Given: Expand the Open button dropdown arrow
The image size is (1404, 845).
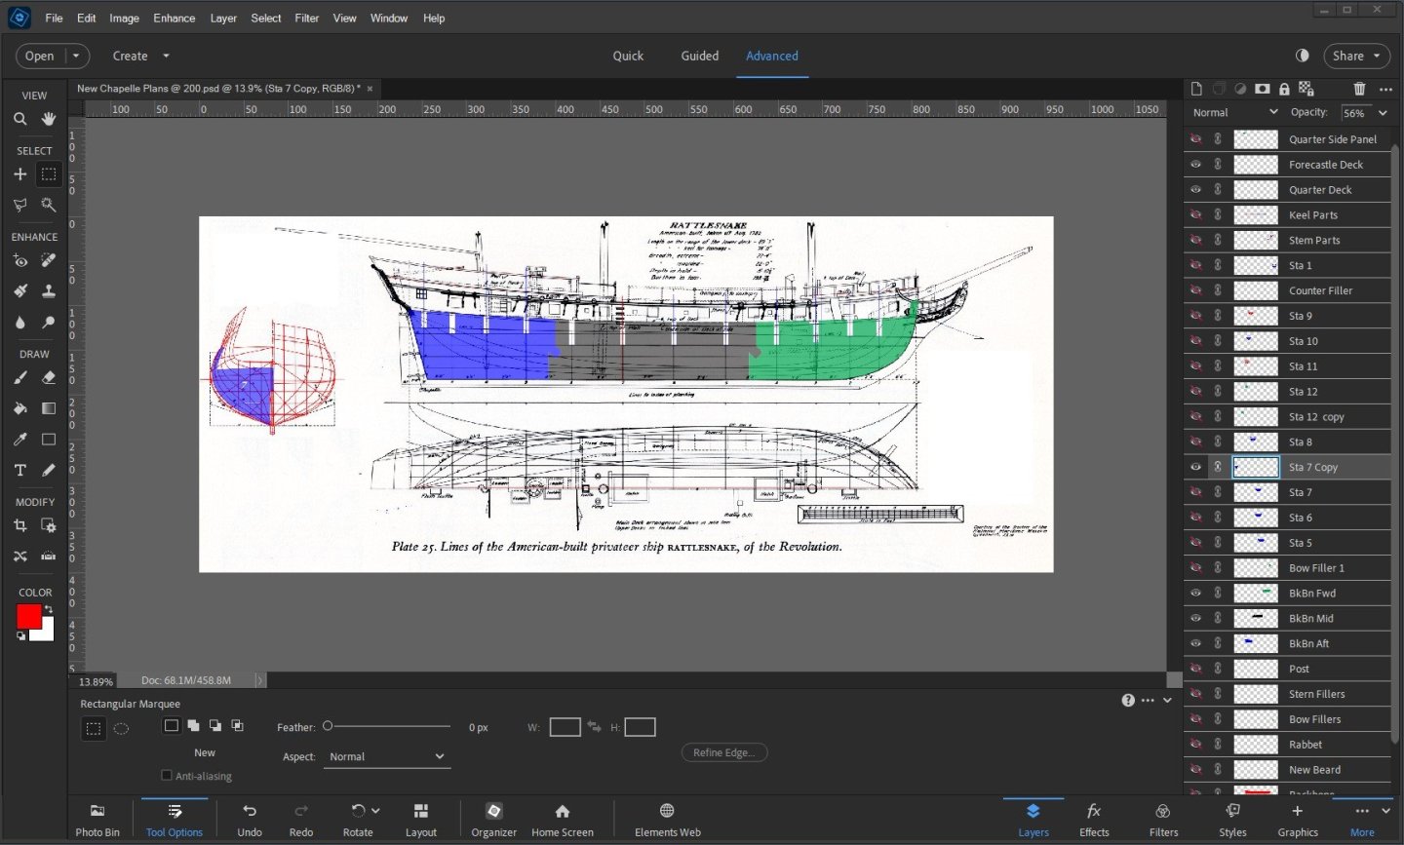Looking at the screenshot, I should click(76, 56).
